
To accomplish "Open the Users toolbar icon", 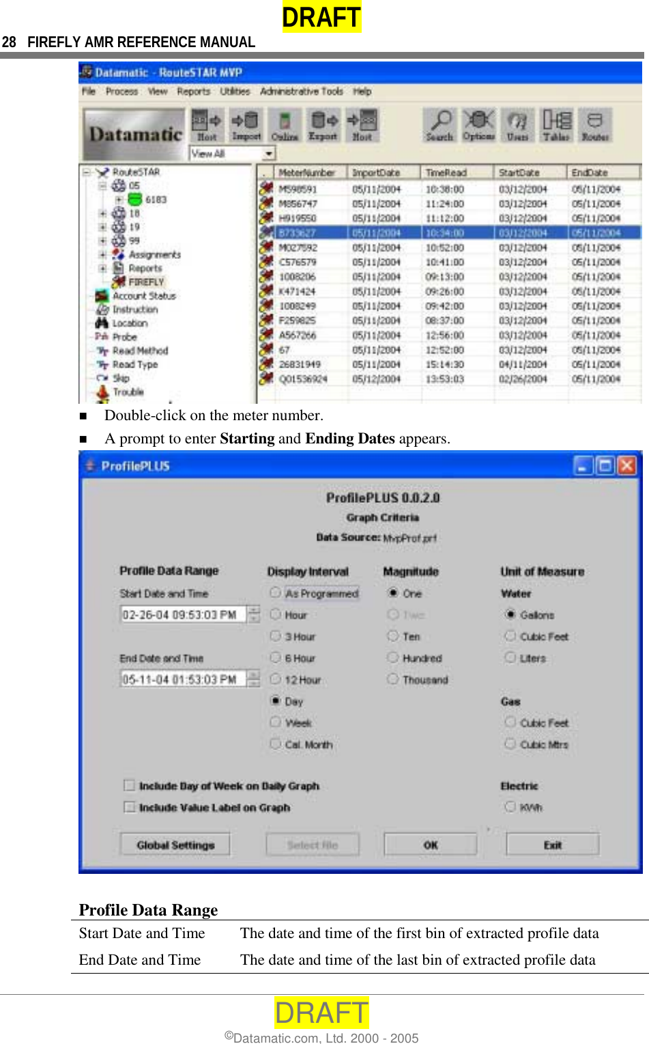I will tap(517, 125).
